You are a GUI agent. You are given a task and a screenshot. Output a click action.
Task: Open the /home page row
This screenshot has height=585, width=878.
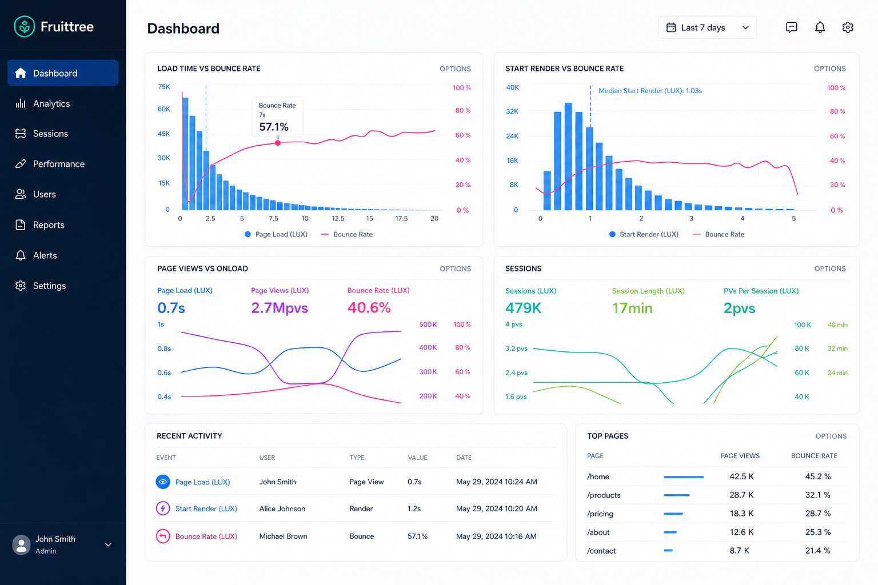[717, 476]
